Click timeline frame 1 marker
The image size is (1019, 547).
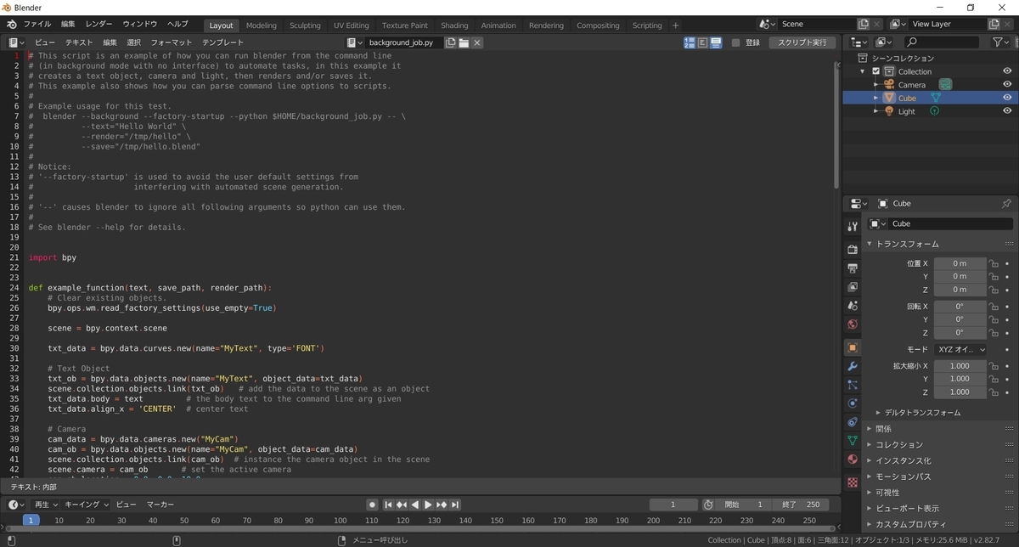point(31,520)
